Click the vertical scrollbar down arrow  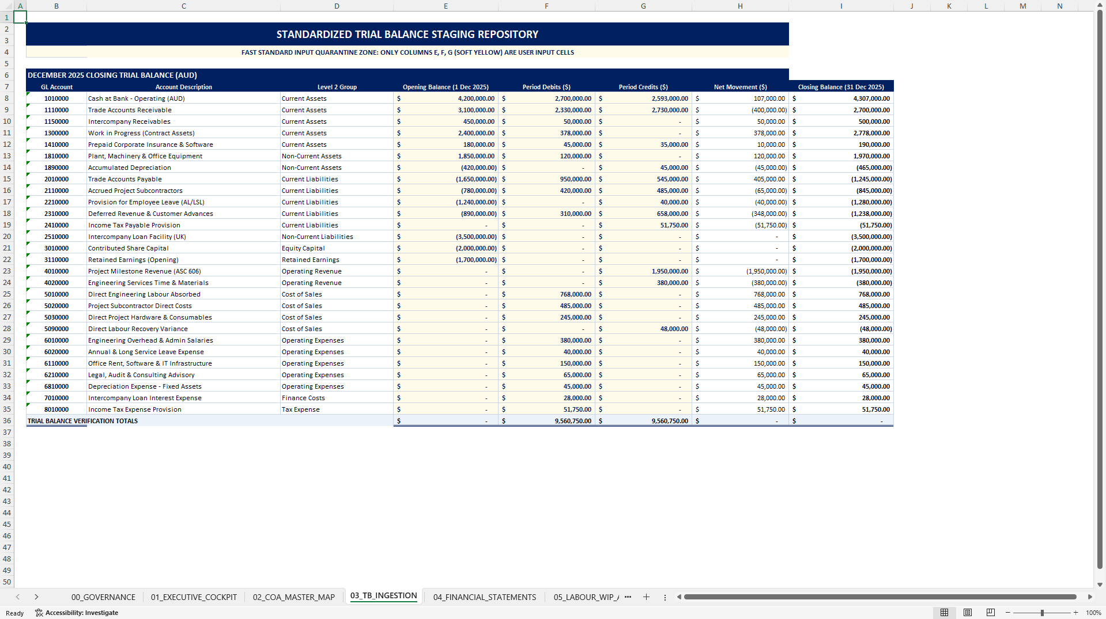pyautogui.click(x=1100, y=584)
